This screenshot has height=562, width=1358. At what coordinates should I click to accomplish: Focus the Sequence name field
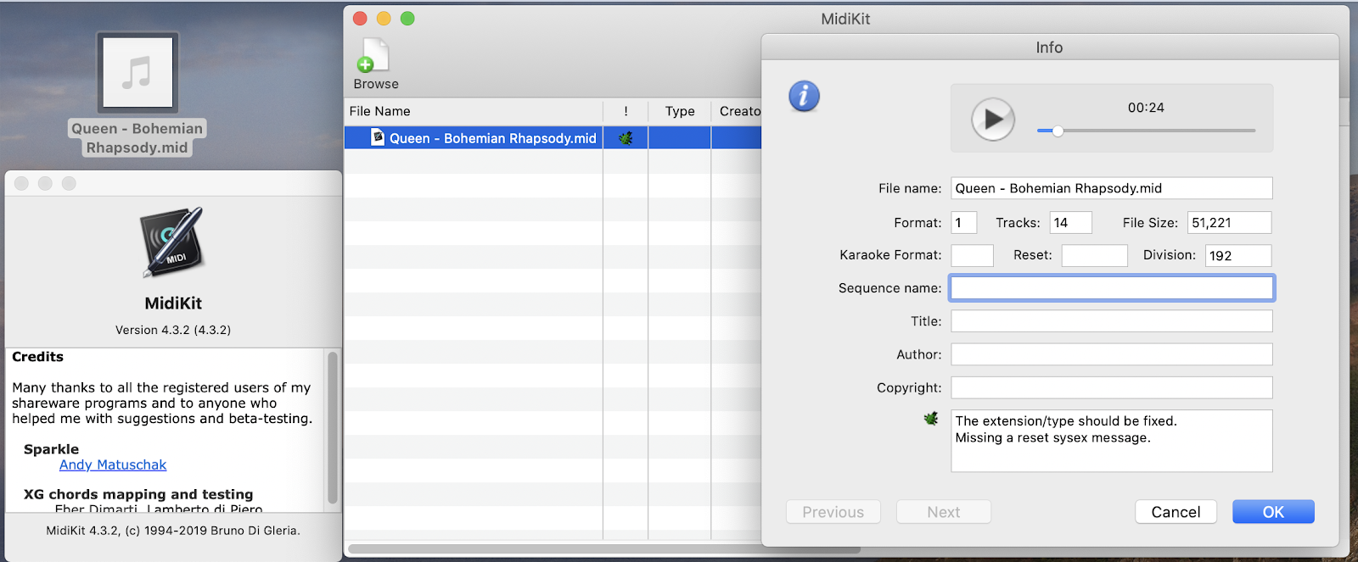tap(1112, 288)
